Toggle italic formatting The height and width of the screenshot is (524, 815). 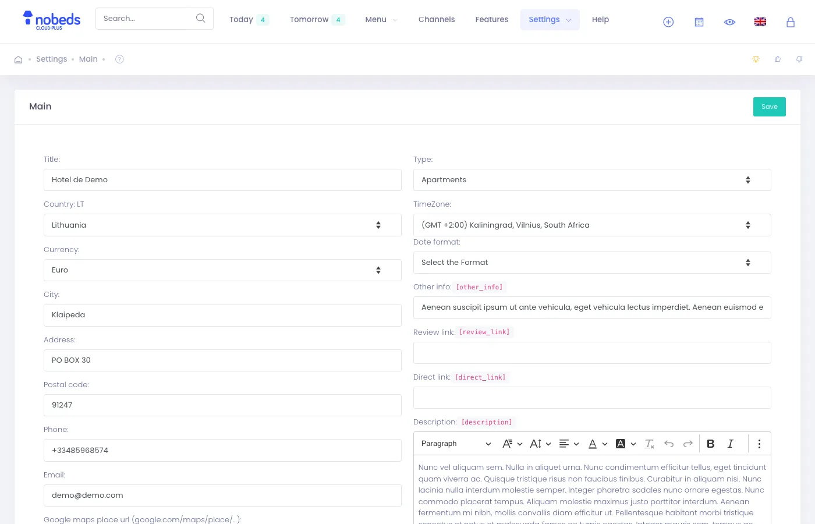click(730, 444)
